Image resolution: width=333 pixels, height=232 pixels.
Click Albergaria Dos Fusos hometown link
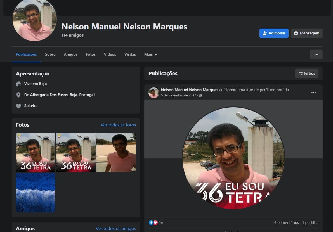click(x=62, y=95)
